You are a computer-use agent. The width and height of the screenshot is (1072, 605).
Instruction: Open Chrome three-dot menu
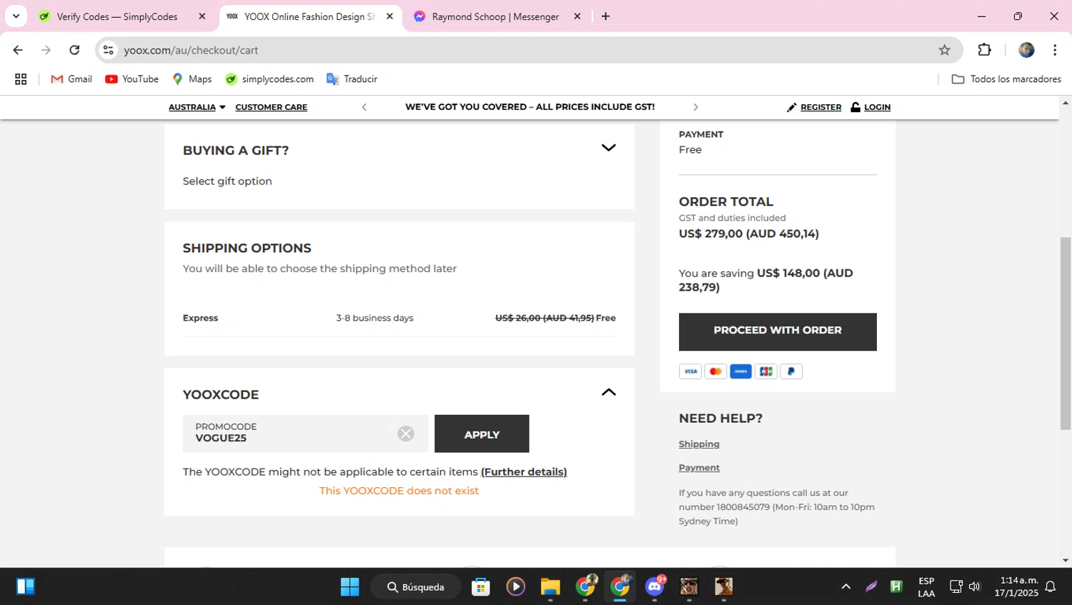[x=1055, y=50]
